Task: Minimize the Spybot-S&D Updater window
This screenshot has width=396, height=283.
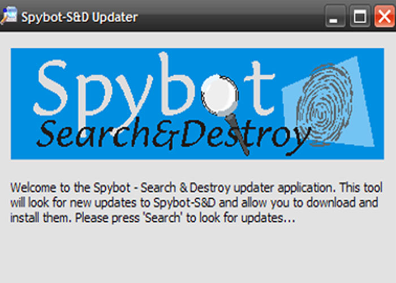Action: (x=334, y=18)
